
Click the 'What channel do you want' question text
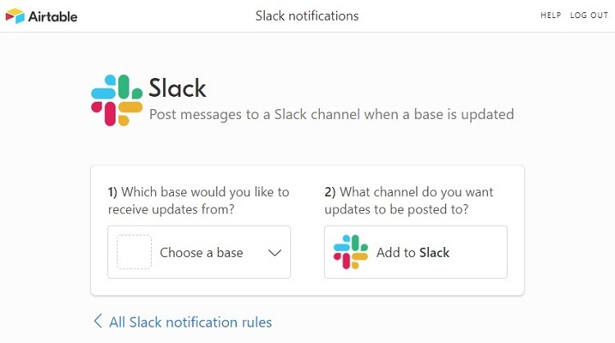tap(408, 200)
